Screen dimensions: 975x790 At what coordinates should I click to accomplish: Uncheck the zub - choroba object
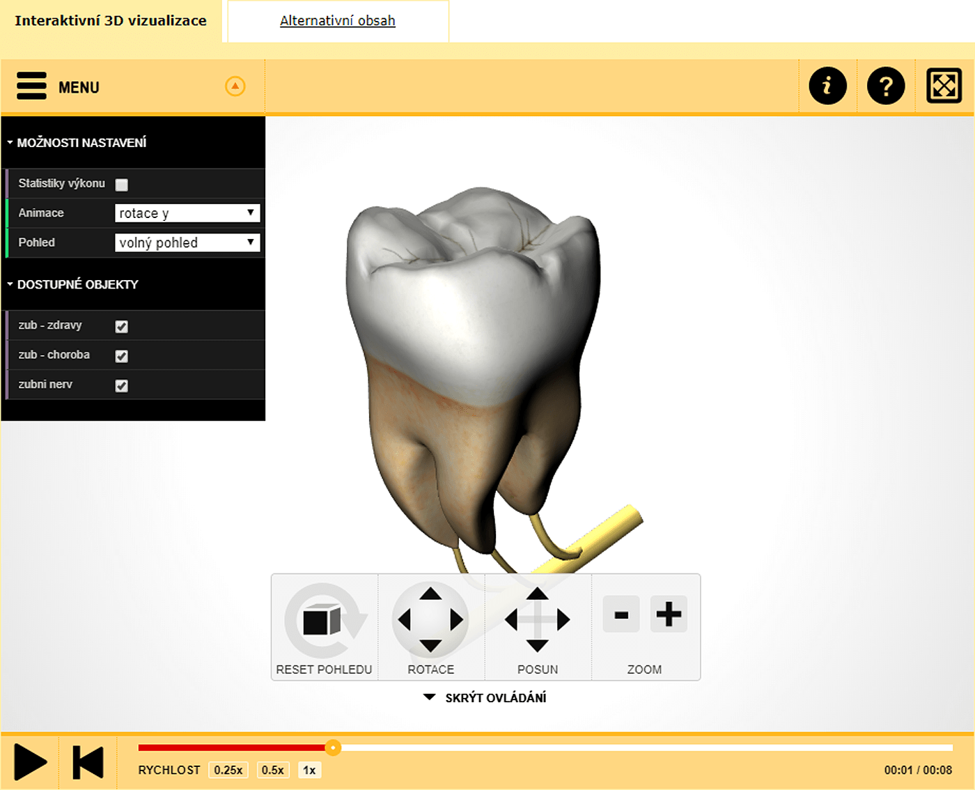(121, 355)
